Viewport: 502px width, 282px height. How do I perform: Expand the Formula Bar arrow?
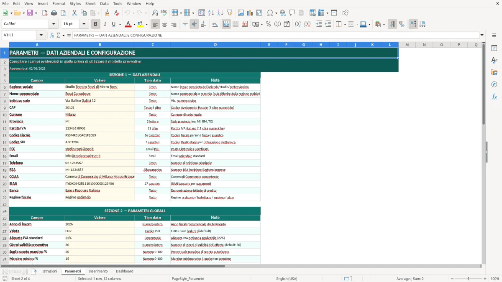pos(482,36)
